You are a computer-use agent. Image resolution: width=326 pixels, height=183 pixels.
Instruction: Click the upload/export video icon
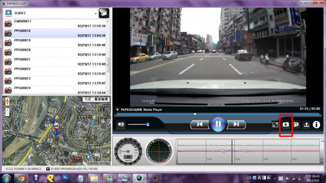click(x=306, y=125)
